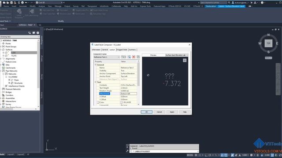Click the OK button
The width and height of the screenshot is (282, 158).
[x=146, y=112]
